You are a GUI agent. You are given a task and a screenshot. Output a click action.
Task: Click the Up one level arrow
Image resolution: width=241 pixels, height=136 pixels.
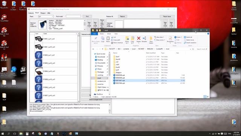[102, 49]
